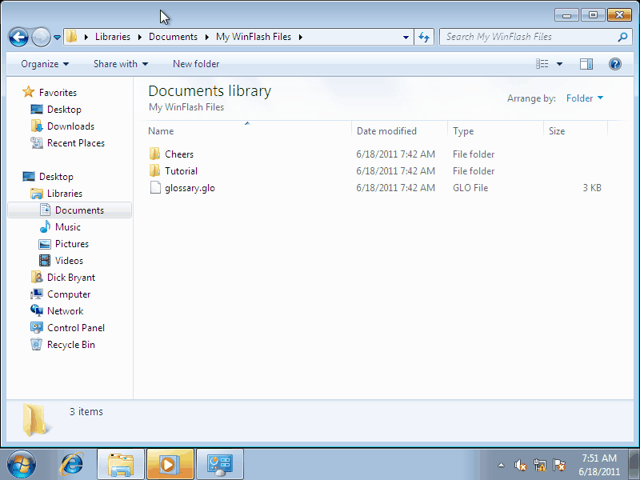Open the address bar history dropdown
The width and height of the screenshot is (640, 480).
(406, 37)
